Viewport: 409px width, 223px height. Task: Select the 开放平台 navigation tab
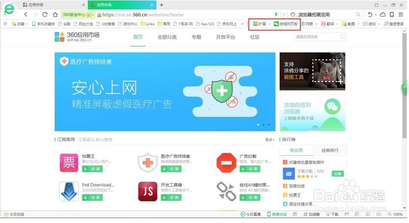(226, 37)
